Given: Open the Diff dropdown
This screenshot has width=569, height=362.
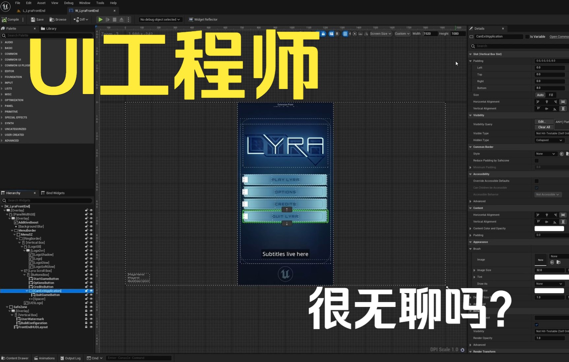Looking at the screenshot, I should [x=81, y=19].
